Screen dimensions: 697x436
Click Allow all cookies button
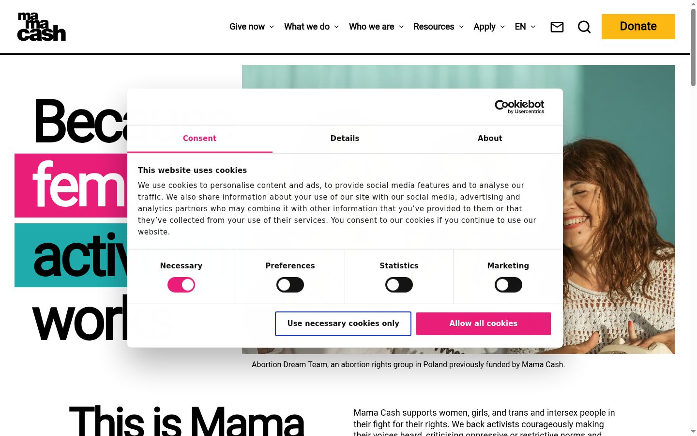484,324
